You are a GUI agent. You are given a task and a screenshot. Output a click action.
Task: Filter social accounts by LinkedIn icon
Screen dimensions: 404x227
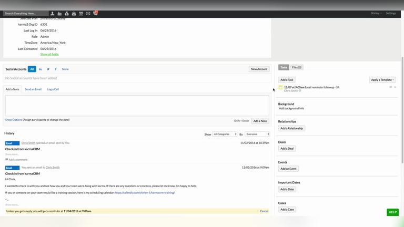(40, 69)
